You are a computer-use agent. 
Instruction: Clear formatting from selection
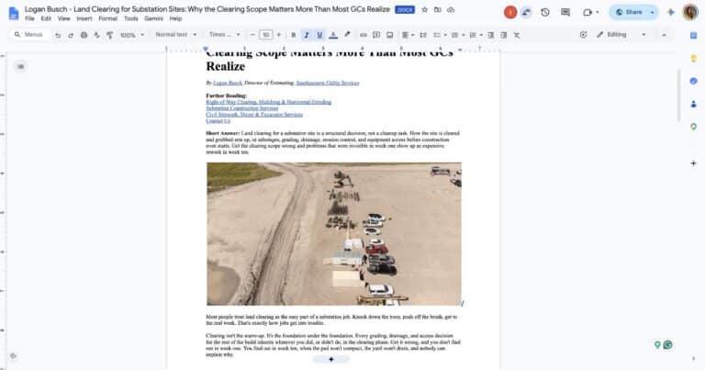click(517, 35)
